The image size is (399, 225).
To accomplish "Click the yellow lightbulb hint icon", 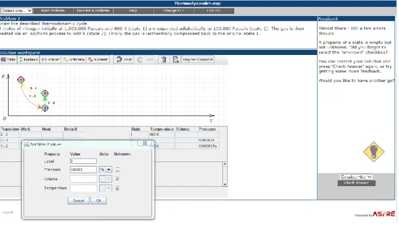I will 374,152.
